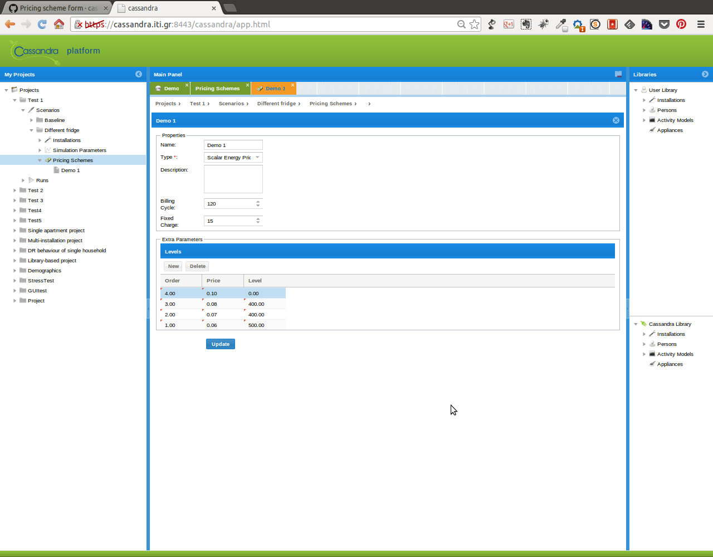The height and width of the screenshot is (557, 713).
Task: Click the Pricing Schemes breadcrumb
Action: (x=331, y=104)
